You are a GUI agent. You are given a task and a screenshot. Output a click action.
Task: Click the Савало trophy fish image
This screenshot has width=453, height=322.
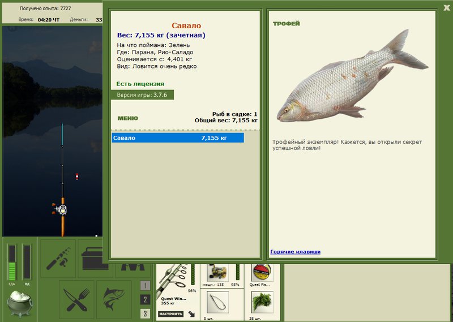click(x=352, y=76)
